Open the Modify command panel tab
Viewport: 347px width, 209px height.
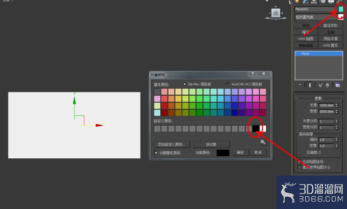click(305, 1)
